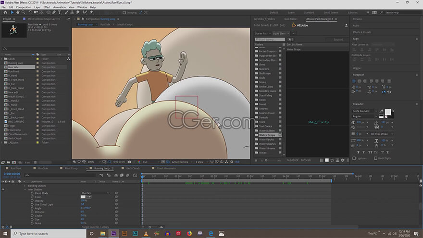Select the Unified Camera tool
423x238 pixels.
(x=36, y=13)
